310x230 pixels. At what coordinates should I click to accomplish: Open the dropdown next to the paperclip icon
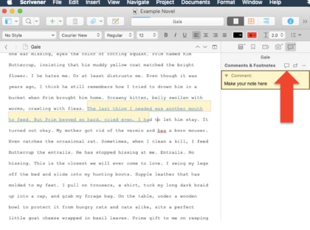[x=101, y=21]
